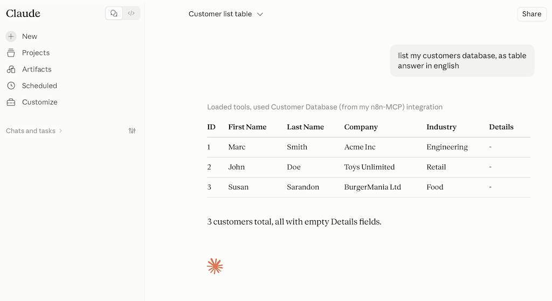Select the Retail cell
The height and width of the screenshot is (301, 552).
point(436,167)
